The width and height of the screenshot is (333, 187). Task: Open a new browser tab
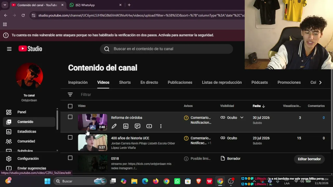click(x=129, y=5)
